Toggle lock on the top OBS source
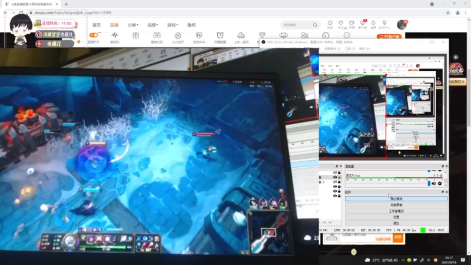 point(340,173)
